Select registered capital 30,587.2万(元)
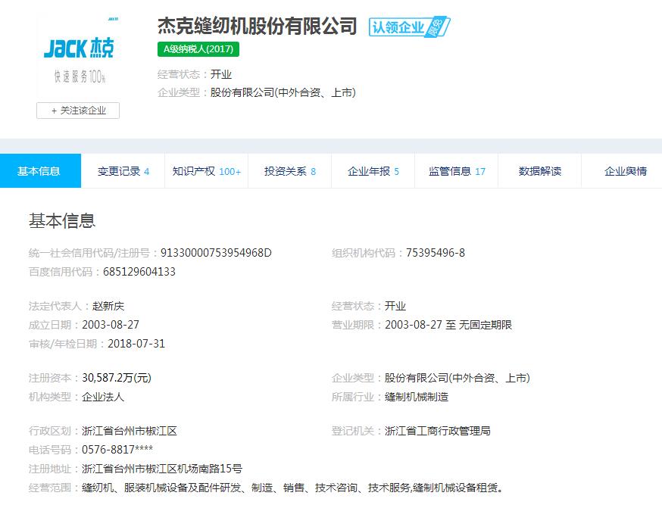 117,378
